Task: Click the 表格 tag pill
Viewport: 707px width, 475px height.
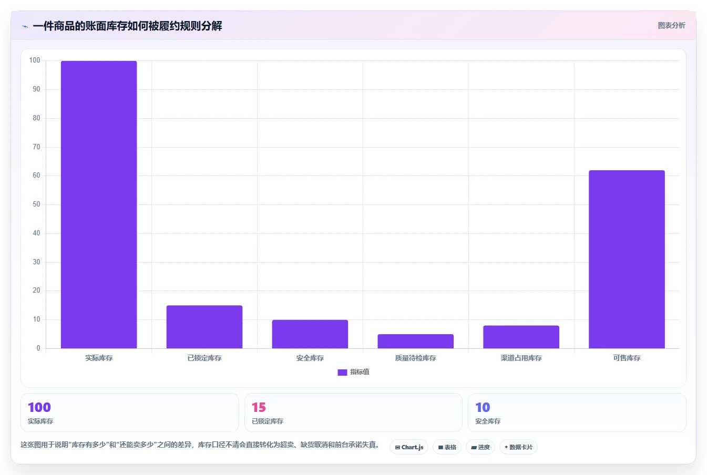Action: click(x=447, y=447)
